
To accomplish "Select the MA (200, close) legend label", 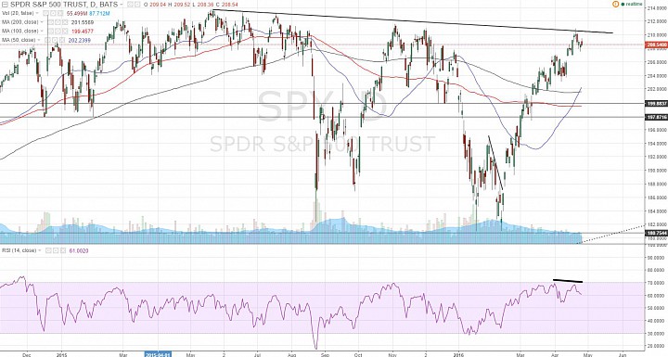I will point(20,22).
